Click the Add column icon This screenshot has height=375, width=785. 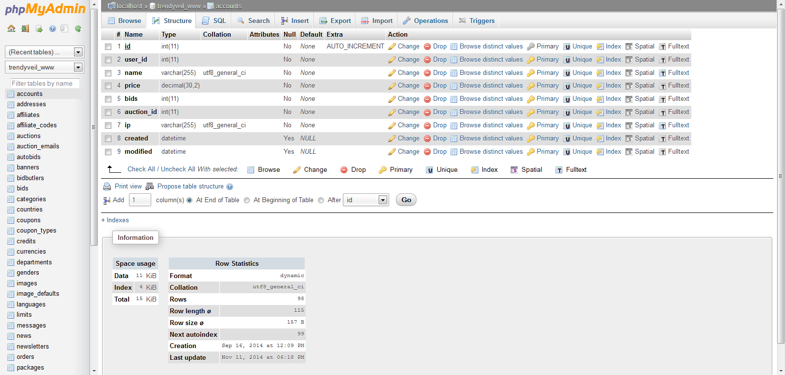107,200
